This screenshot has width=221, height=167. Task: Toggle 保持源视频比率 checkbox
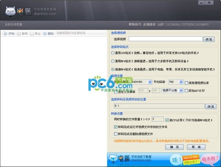186,83
